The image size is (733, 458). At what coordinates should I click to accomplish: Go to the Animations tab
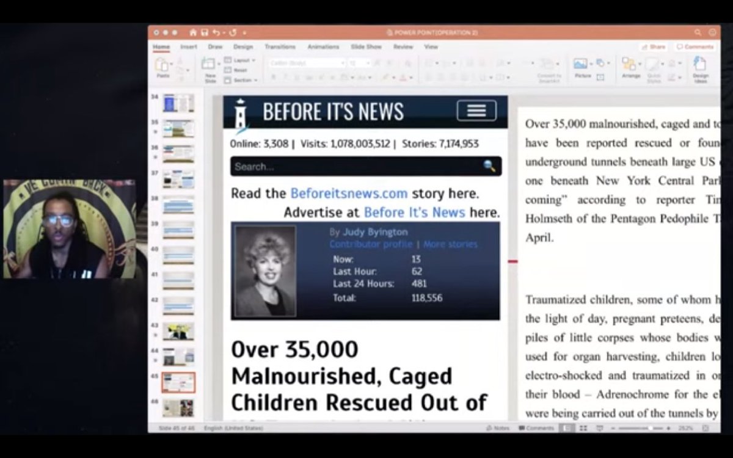tap(323, 47)
